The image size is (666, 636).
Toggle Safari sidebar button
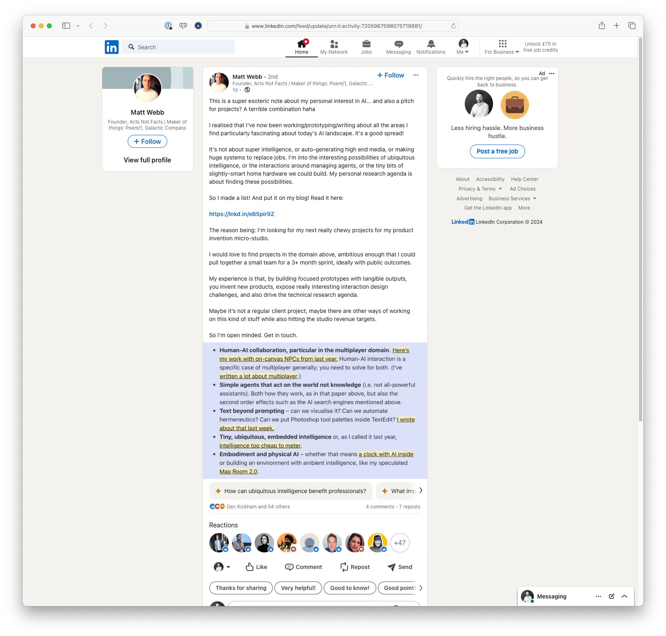(x=66, y=26)
